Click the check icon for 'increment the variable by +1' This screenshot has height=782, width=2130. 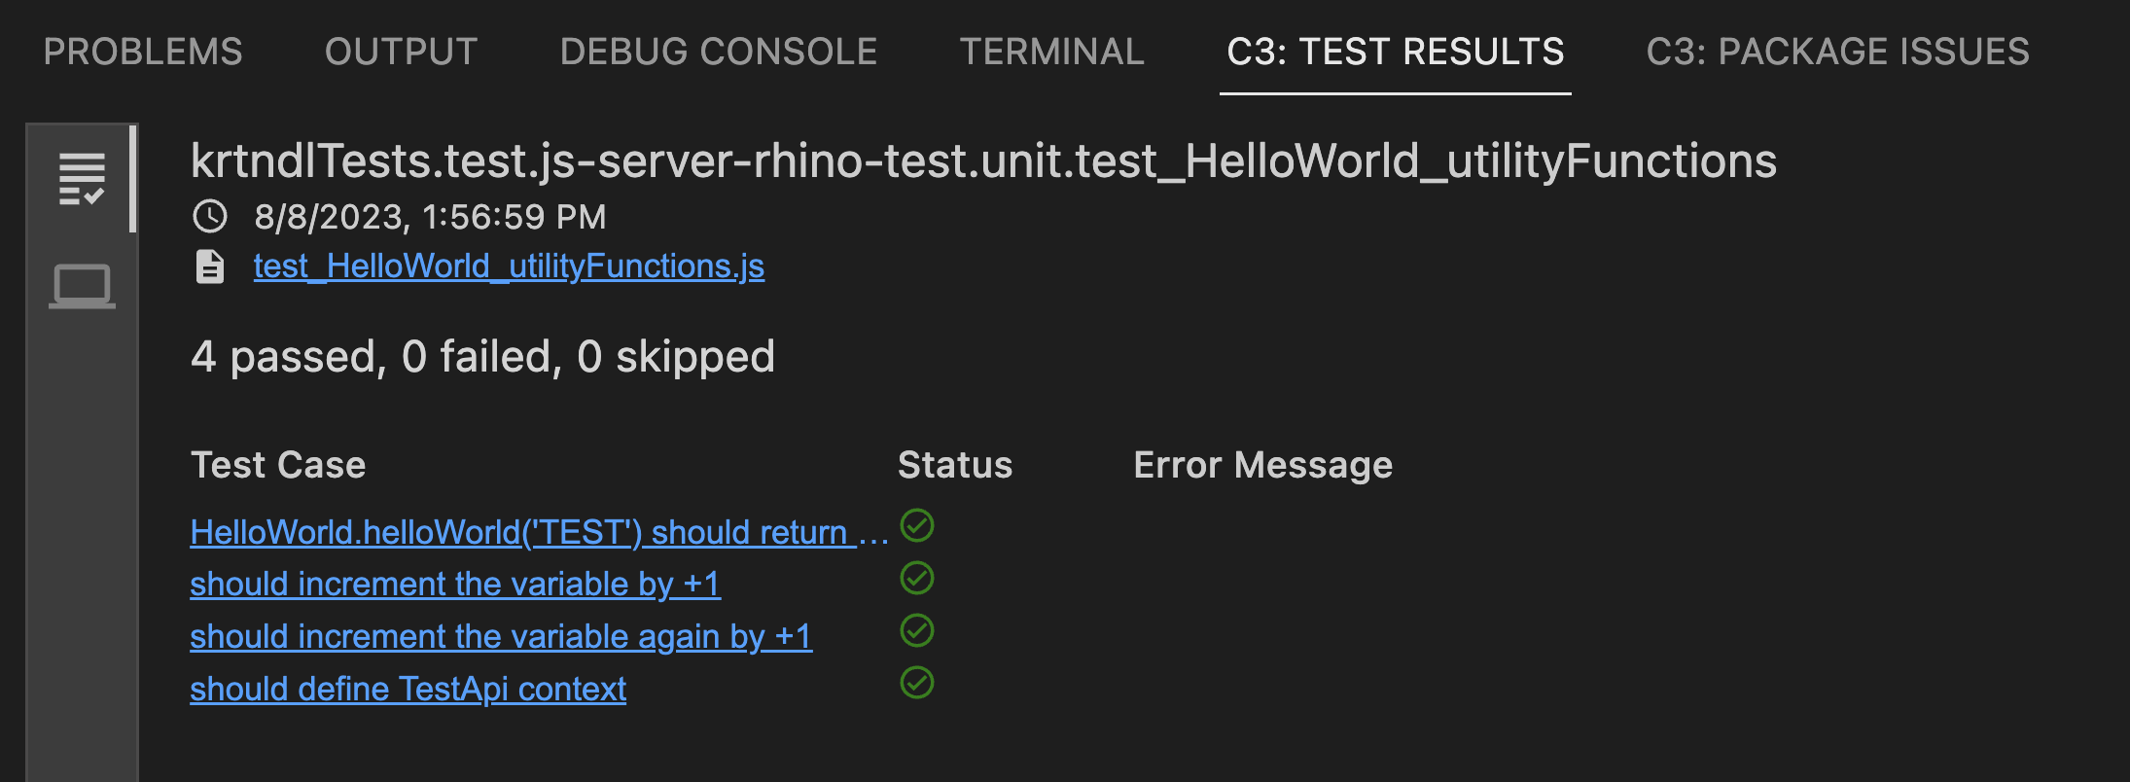click(917, 579)
